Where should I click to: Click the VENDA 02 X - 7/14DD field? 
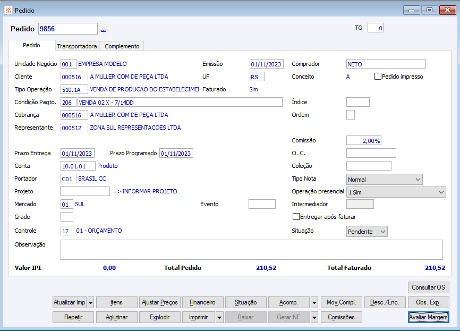tap(180, 102)
